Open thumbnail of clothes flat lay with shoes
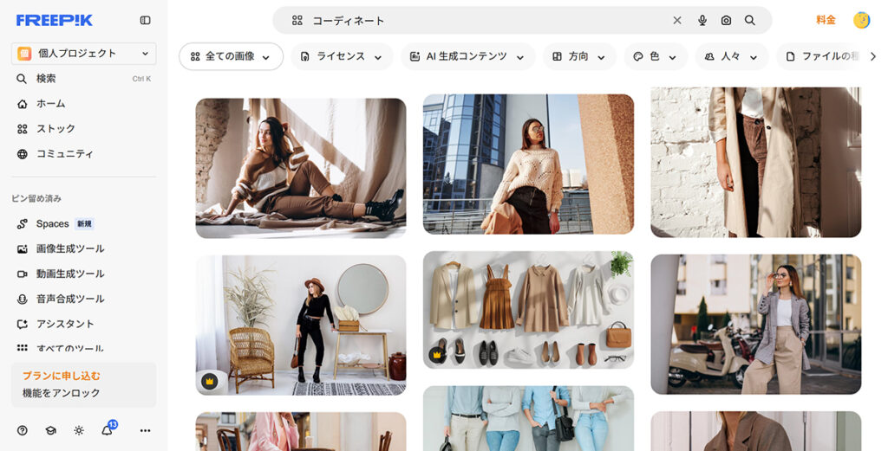This screenshot has height=451, width=888. pyautogui.click(x=528, y=310)
